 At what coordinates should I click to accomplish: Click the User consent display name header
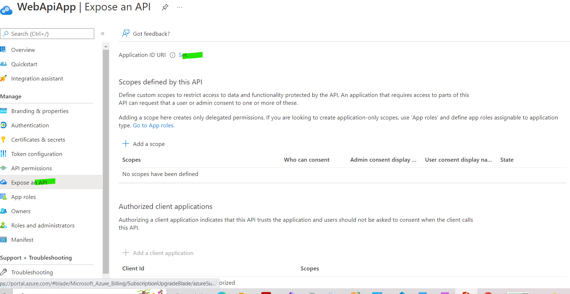[x=458, y=160]
